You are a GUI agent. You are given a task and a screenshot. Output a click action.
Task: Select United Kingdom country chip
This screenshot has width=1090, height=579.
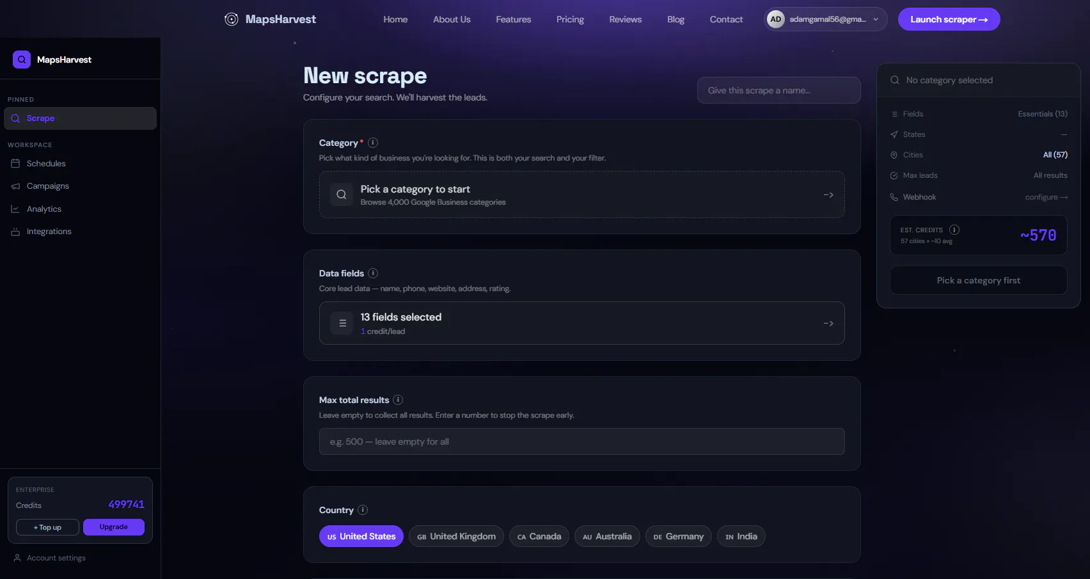(x=457, y=536)
